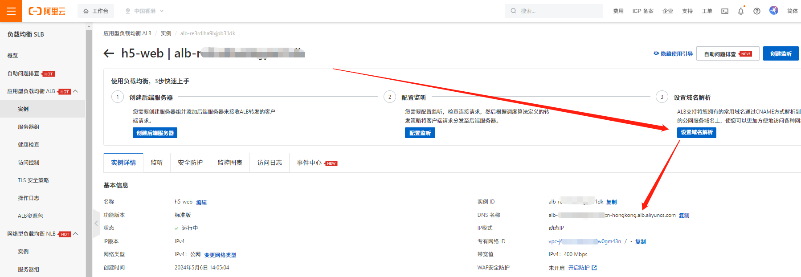Click the 配置监听 button
801x277 pixels.
(420, 133)
